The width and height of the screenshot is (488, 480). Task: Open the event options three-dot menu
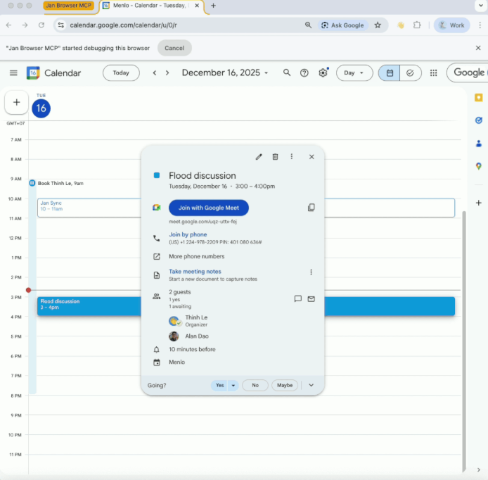[x=292, y=157]
